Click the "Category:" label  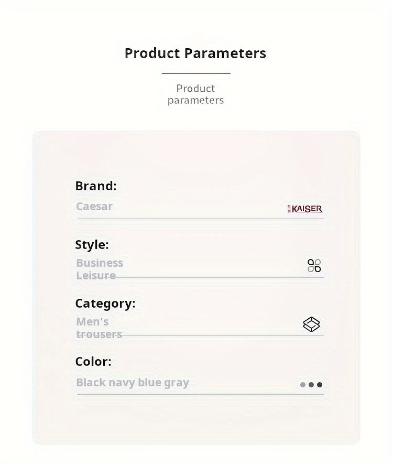pos(105,304)
